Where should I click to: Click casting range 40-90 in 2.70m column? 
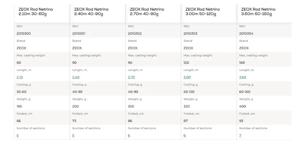click(x=133, y=92)
